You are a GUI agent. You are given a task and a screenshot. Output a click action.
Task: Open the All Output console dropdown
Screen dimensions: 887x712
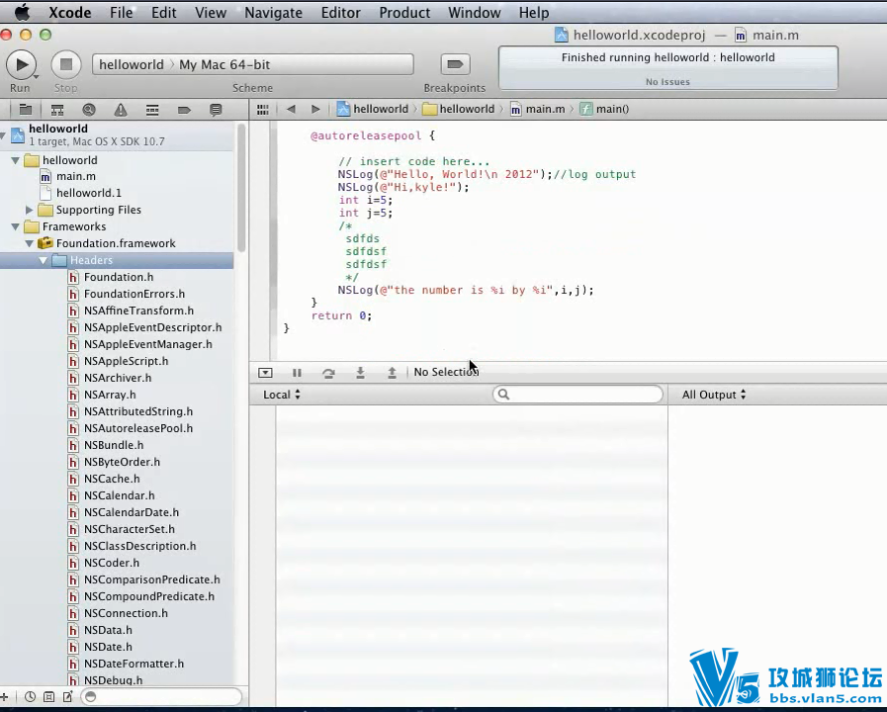714,395
